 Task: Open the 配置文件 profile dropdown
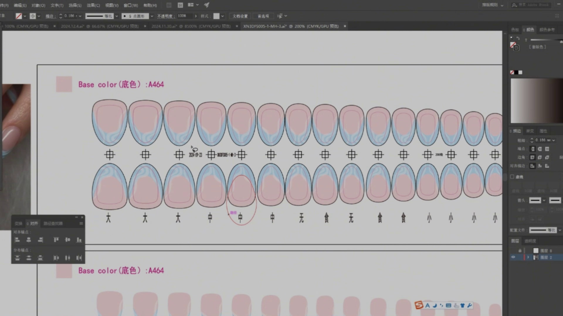click(560, 230)
